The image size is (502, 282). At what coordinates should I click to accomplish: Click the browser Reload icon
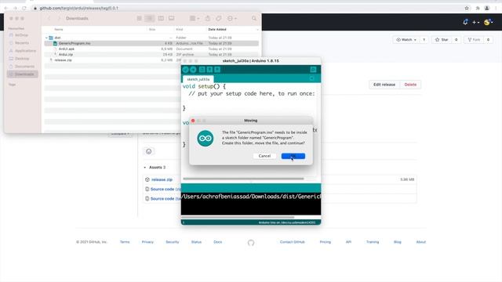click(x=24, y=8)
